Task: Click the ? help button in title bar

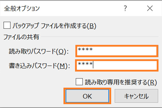Action: 125,8
